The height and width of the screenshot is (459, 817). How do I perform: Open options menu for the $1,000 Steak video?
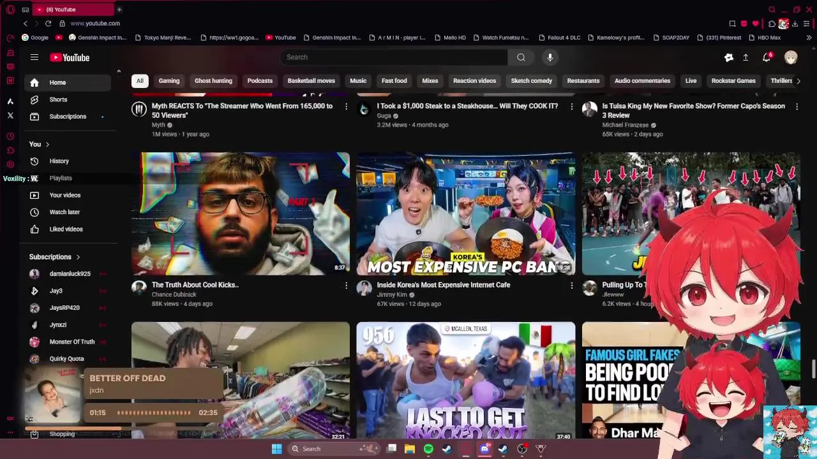[x=571, y=106]
